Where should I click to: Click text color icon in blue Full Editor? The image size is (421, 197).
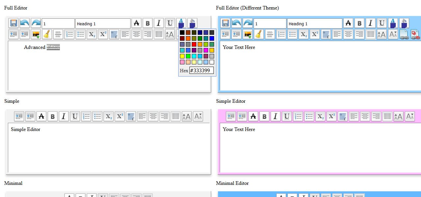pyautogui.click(x=393, y=23)
